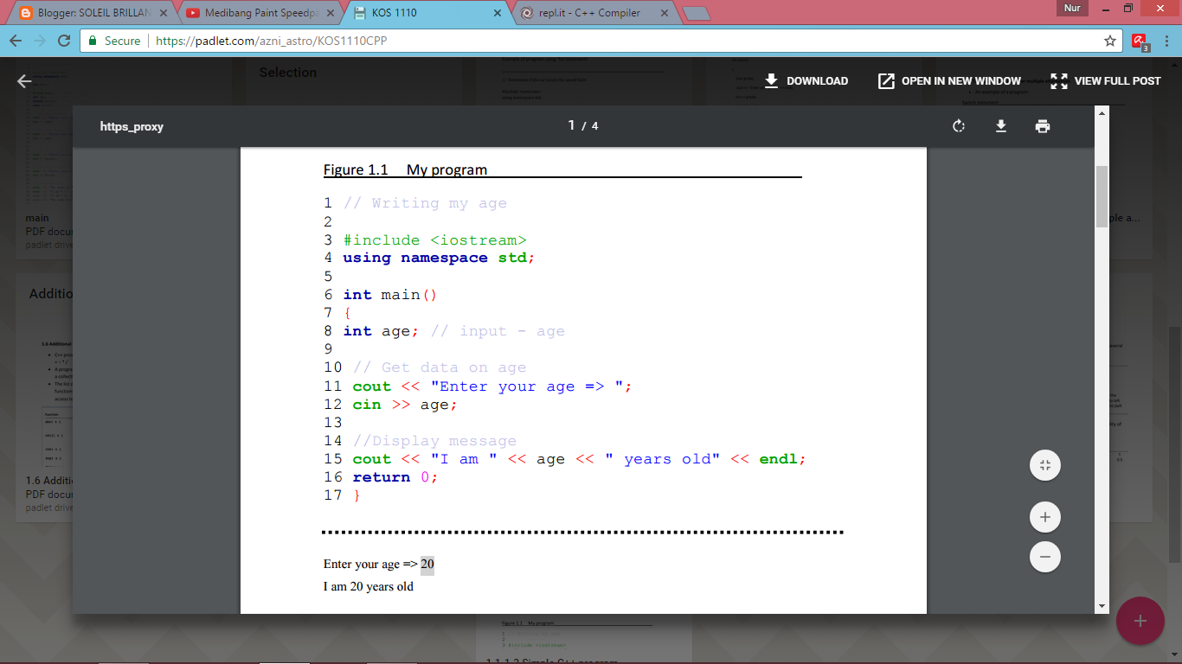The width and height of the screenshot is (1182, 664).
Task: Go back using the white back arrow
Action: click(23, 80)
